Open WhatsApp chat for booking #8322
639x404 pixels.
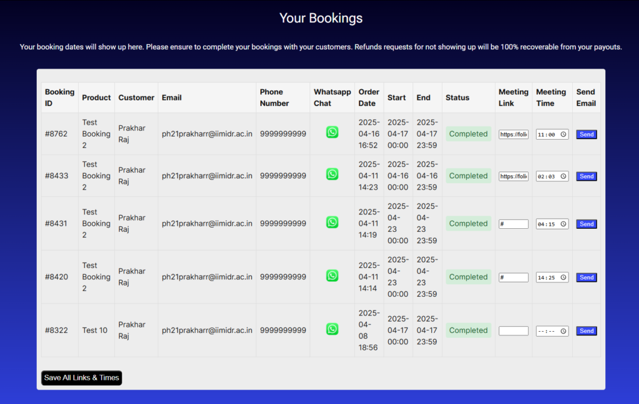332,329
